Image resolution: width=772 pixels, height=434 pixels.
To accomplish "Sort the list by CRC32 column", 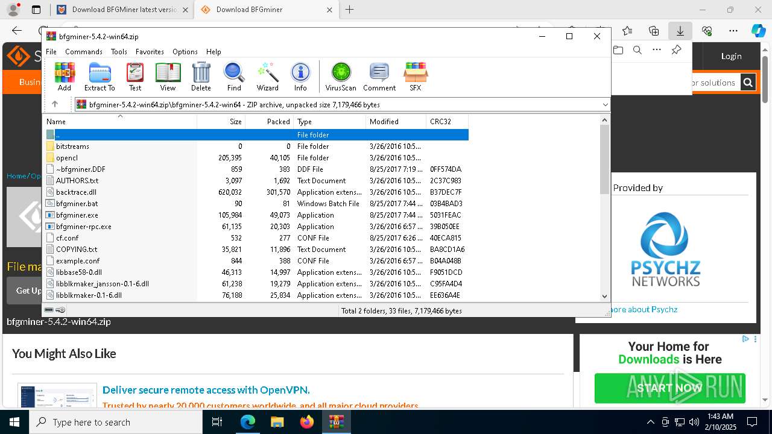I will 447,122.
